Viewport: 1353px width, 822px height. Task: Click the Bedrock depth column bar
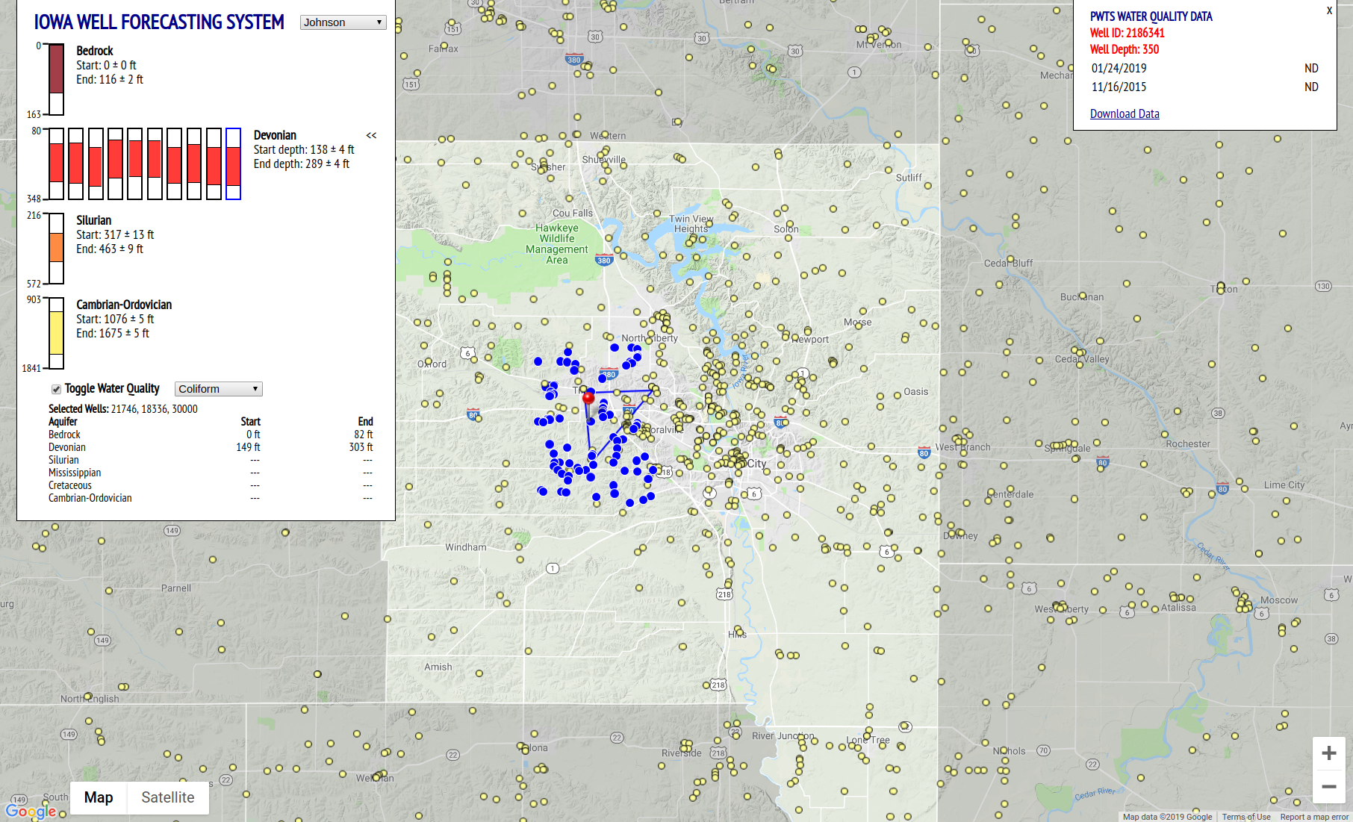57,79
